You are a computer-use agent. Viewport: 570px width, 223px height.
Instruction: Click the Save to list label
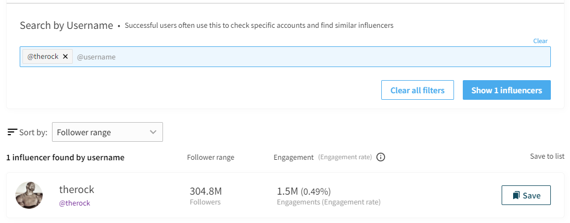click(547, 156)
